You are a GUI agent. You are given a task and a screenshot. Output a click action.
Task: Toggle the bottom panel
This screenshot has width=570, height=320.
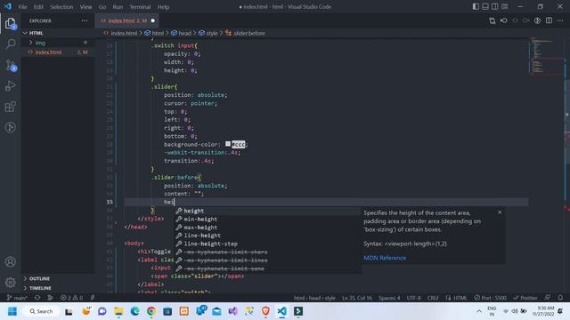[x=485, y=6]
